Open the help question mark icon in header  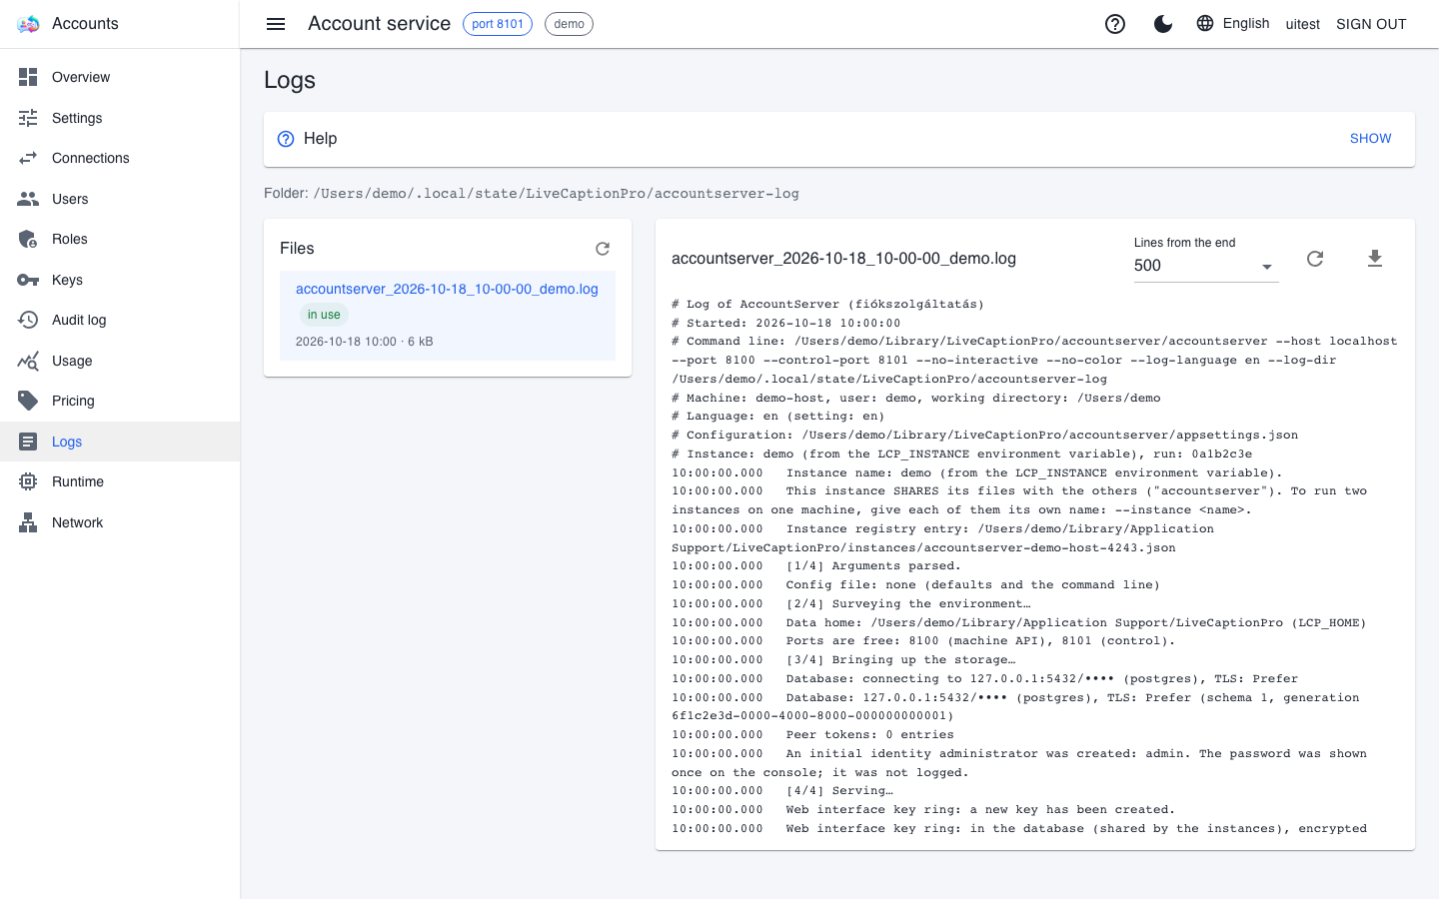(1115, 24)
